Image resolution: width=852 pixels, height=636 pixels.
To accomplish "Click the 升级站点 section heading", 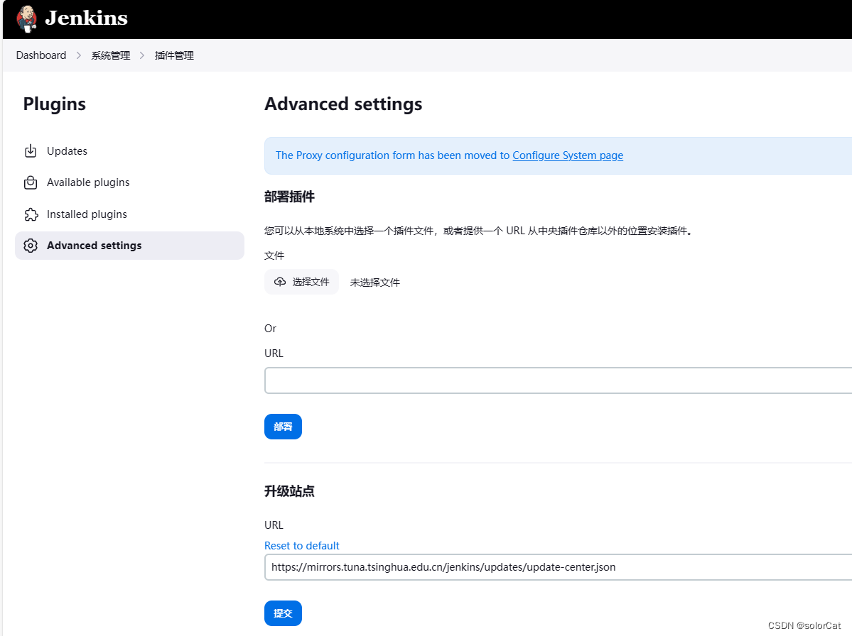I will click(290, 491).
